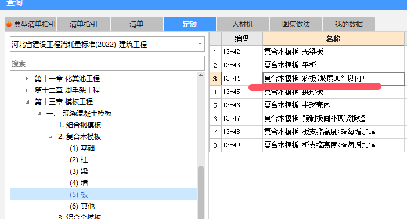Select the 定额 tab
This screenshot has height=219, width=407.
[190, 24]
